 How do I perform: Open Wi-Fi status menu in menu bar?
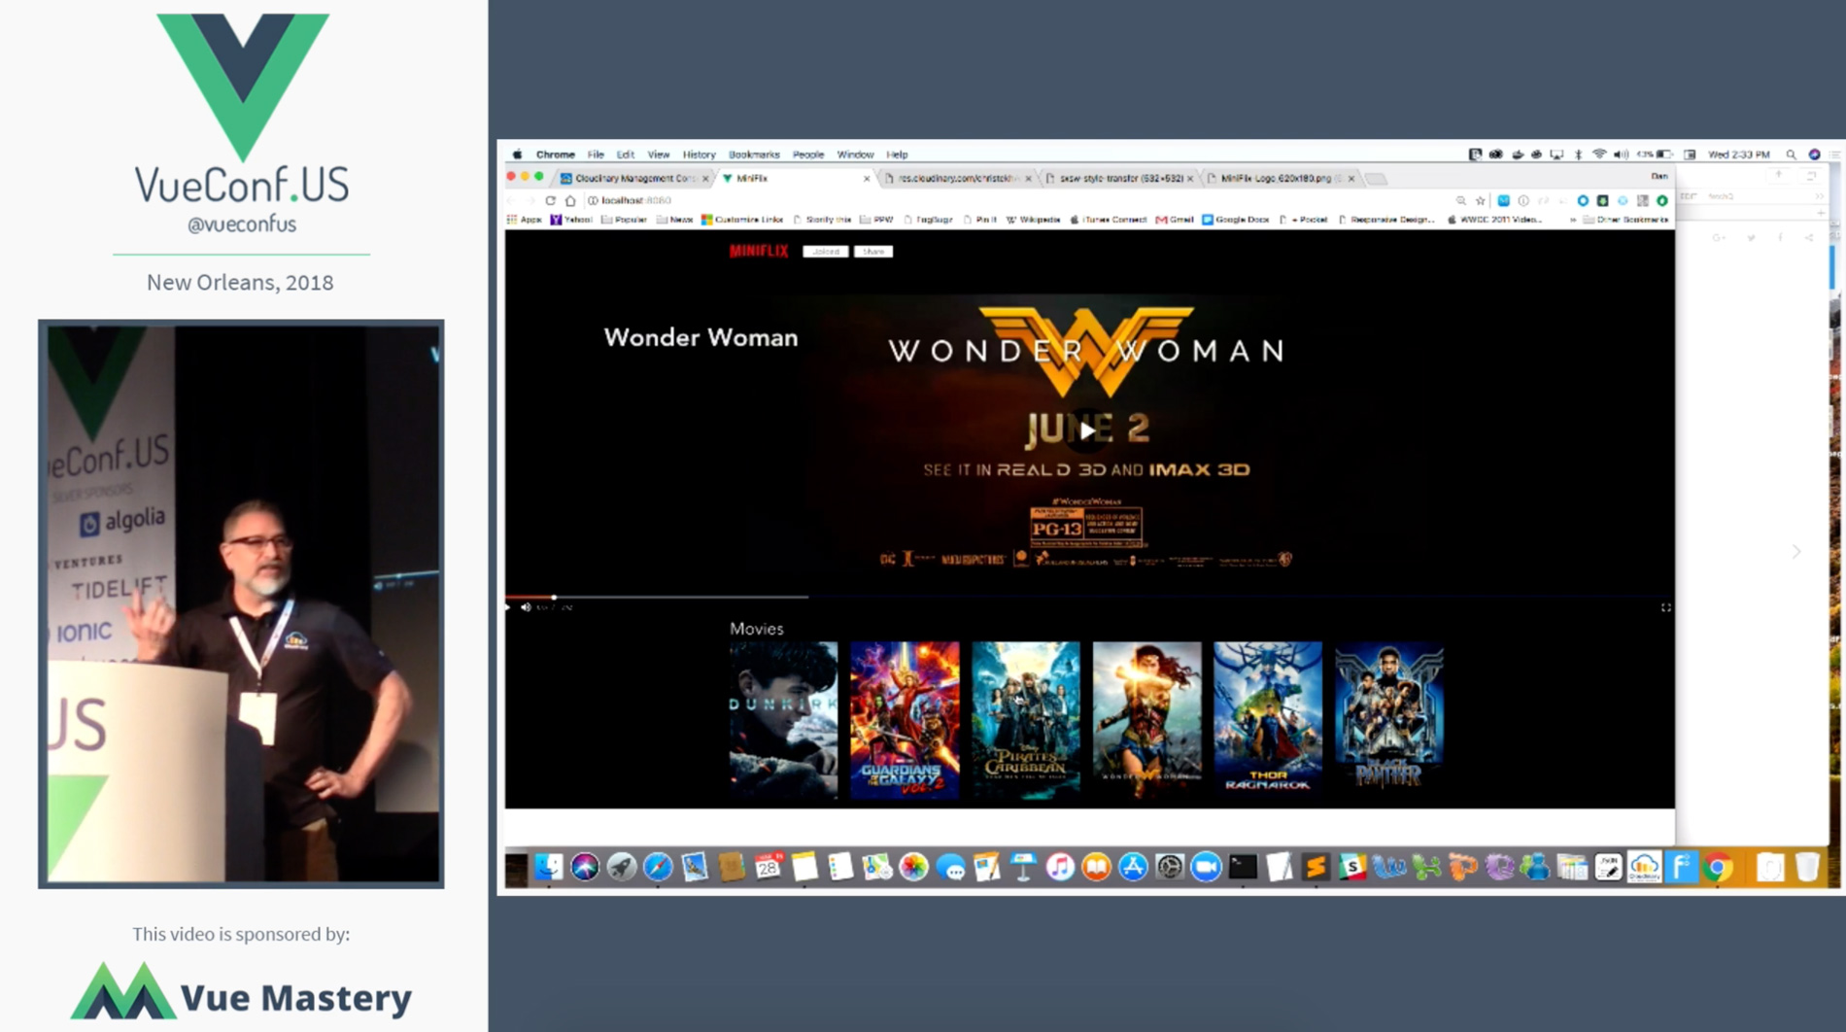(x=1599, y=155)
